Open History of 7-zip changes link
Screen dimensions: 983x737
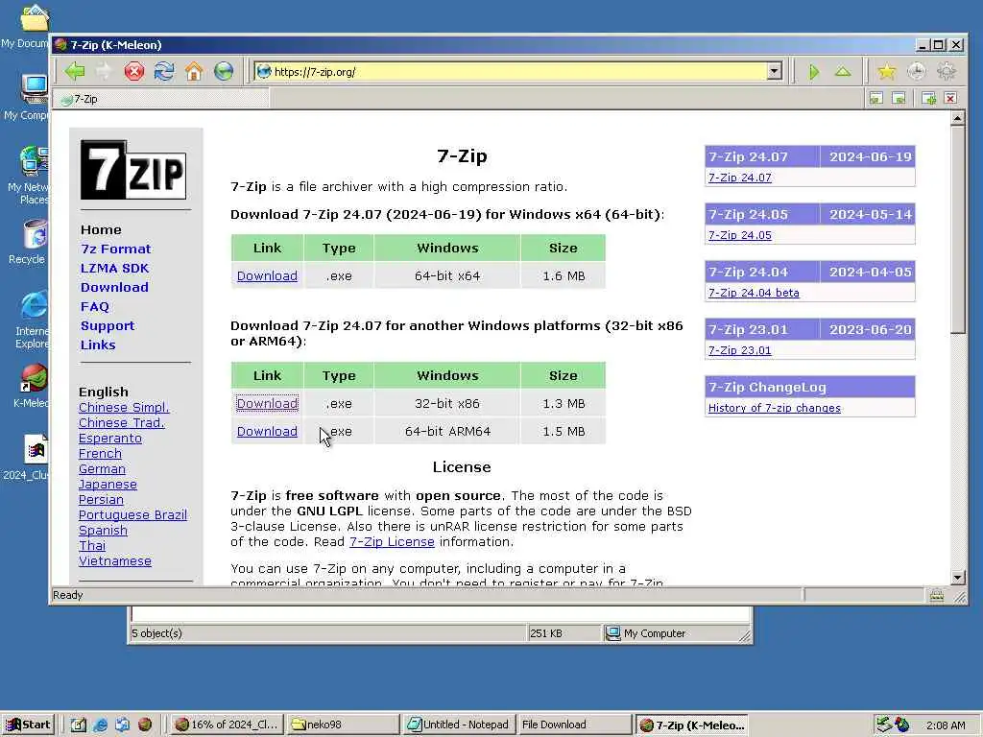pyautogui.click(x=775, y=408)
